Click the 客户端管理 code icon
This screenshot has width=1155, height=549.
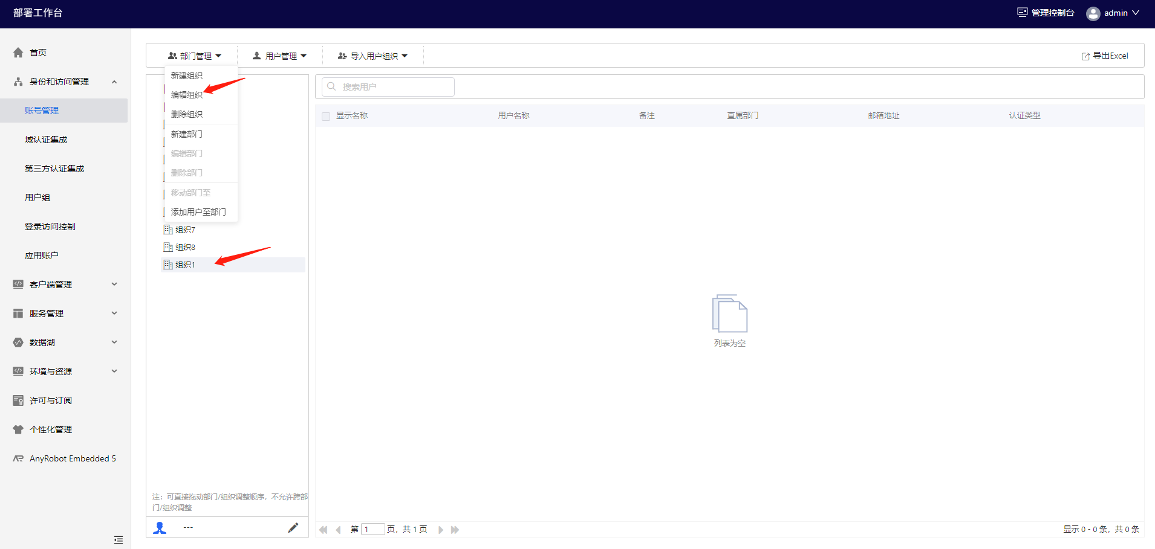[18, 284]
